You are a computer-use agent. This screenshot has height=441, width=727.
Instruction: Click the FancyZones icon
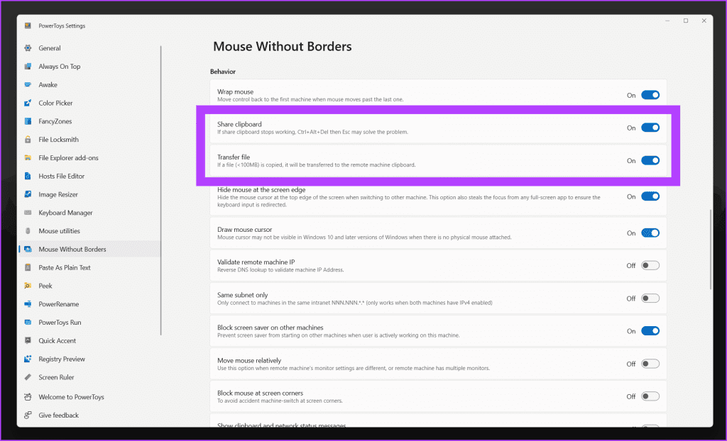tap(28, 121)
